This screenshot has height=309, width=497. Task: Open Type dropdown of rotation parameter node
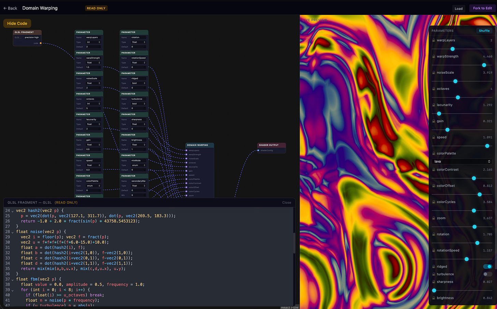coord(139,42)
